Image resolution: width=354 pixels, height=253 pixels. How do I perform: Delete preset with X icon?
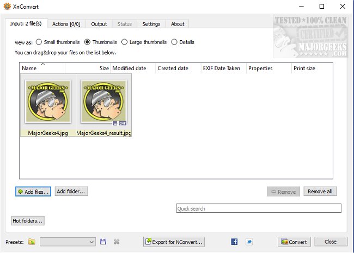pos(117,242)
